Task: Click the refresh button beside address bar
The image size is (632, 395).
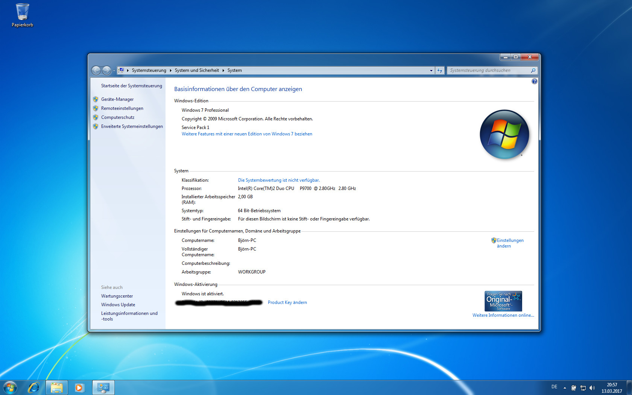Action: pyautogui.click(x=439, y=70)
